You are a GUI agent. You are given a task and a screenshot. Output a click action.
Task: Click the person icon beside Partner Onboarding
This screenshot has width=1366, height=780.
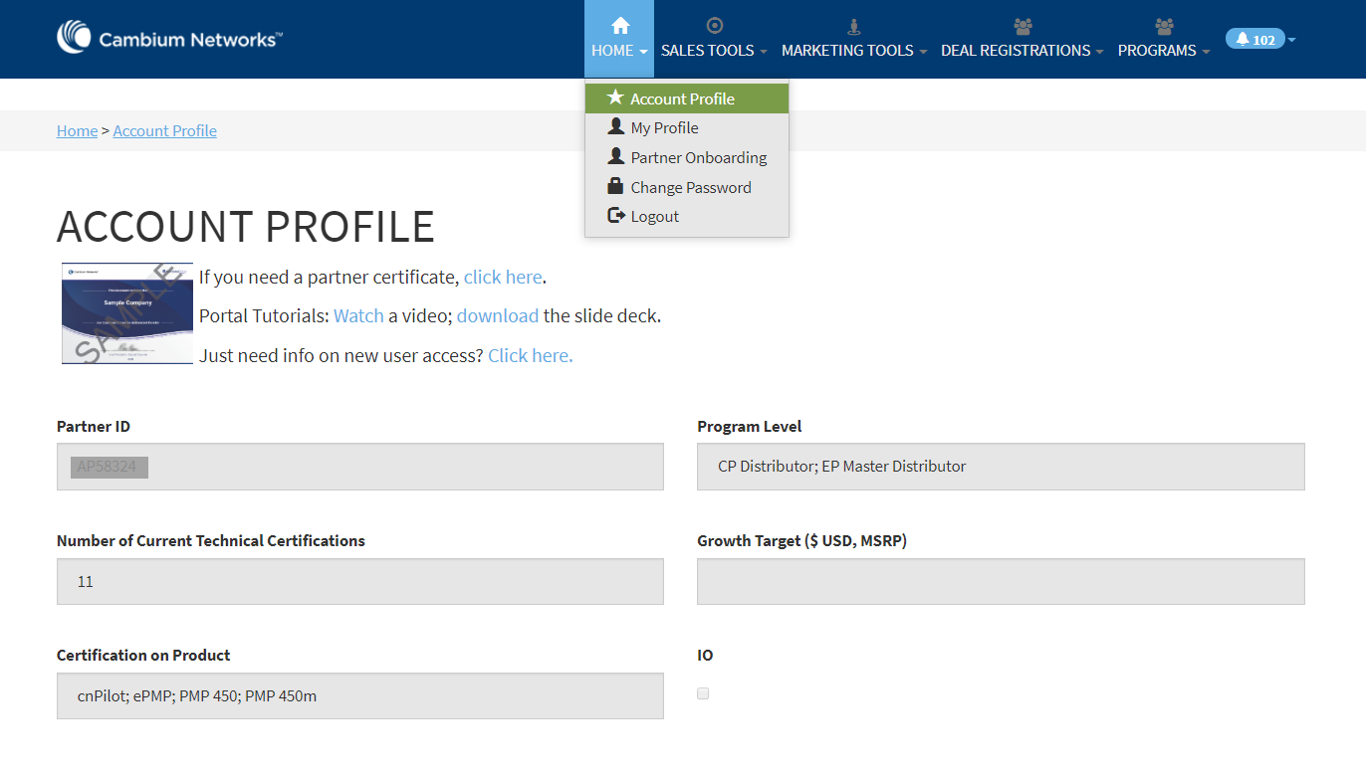click(x=615, y=156)
